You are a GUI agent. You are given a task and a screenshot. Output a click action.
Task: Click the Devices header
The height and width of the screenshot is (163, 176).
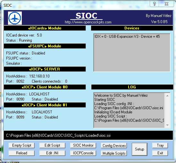(x=132, y=28)
